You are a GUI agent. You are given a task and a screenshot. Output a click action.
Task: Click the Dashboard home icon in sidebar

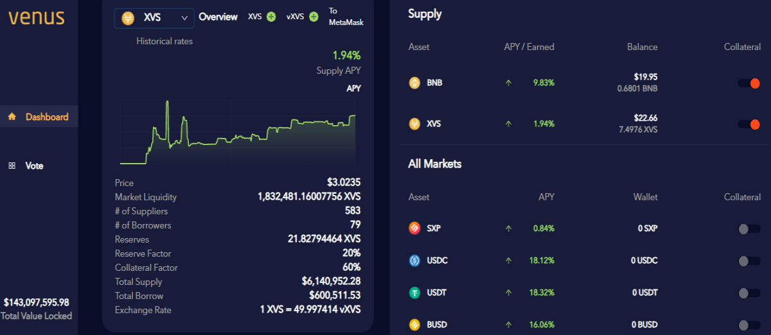12,117
